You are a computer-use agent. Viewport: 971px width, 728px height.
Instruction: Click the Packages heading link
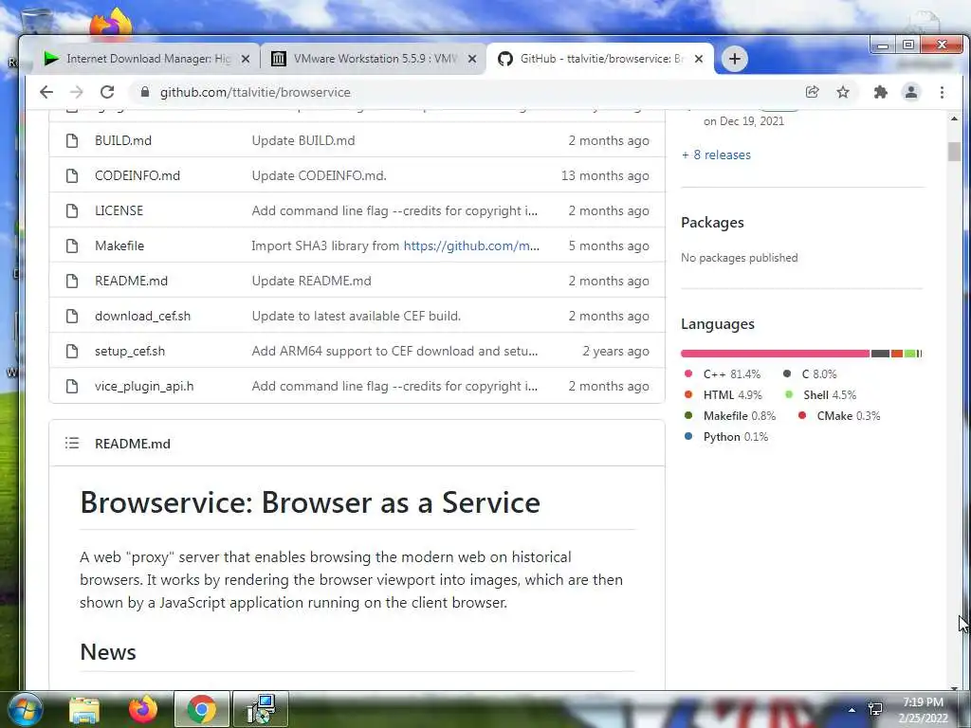point(712,222)
